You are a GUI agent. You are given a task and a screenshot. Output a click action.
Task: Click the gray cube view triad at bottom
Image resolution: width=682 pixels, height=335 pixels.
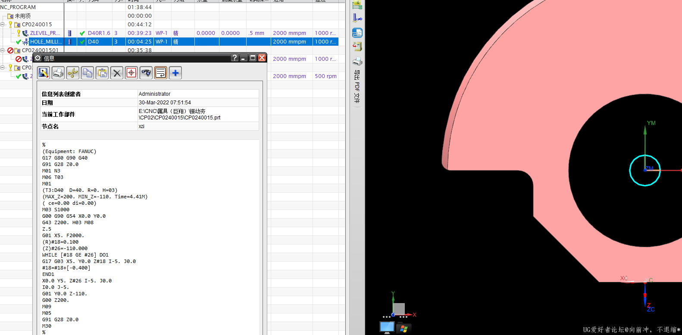coord(399,309)
